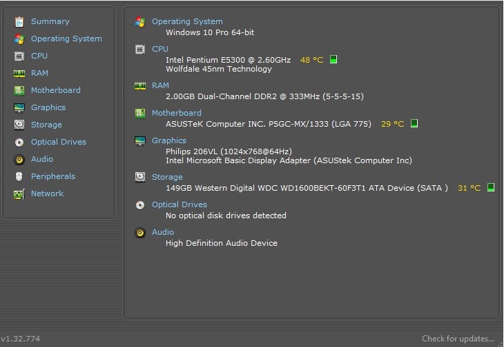Click the CPU chip icon in summary panel

pyautogui.click(x=140, y=49)
